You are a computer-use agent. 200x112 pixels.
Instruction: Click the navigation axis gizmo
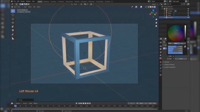point(153,13)
